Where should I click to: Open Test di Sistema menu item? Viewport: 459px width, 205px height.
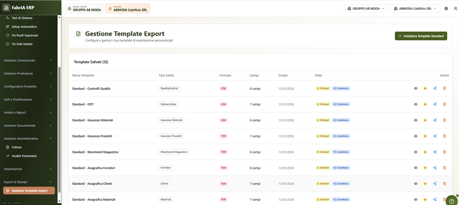29,18
